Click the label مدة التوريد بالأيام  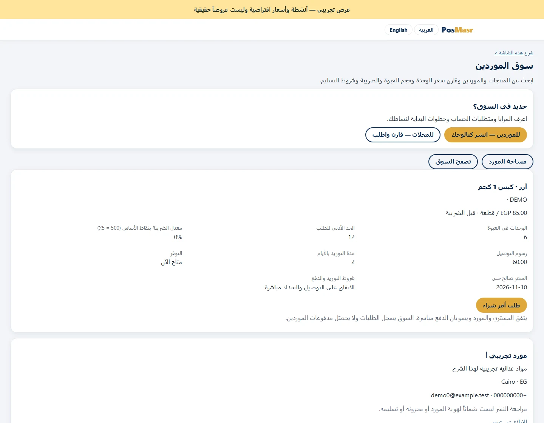[336, 253]
